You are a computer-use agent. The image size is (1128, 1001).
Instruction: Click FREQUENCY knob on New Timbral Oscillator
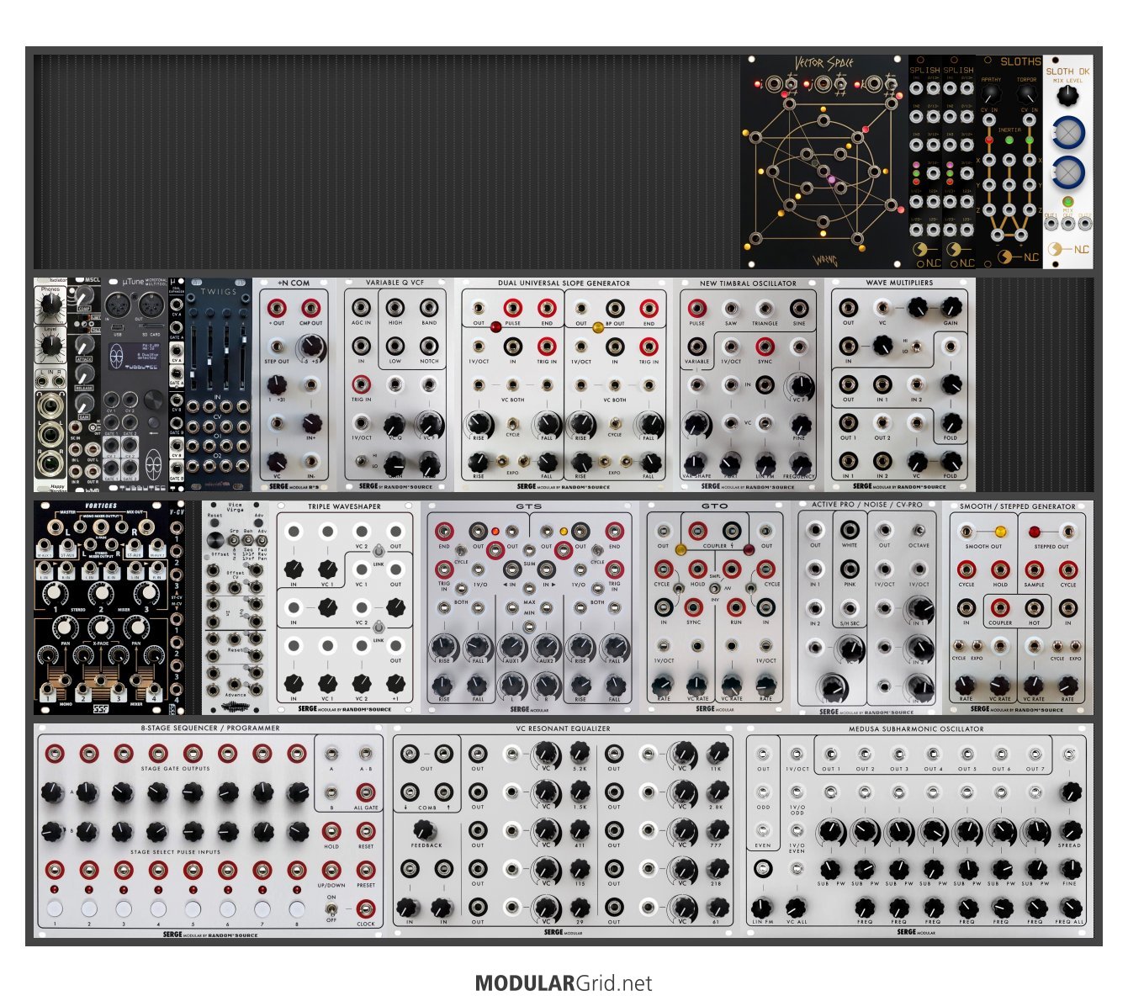point(799,462)
